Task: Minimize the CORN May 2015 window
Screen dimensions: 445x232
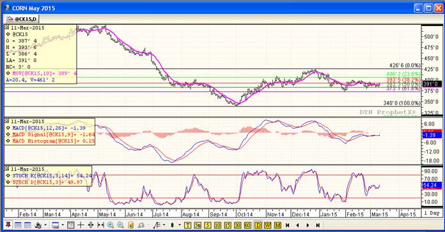Action: 419,8
